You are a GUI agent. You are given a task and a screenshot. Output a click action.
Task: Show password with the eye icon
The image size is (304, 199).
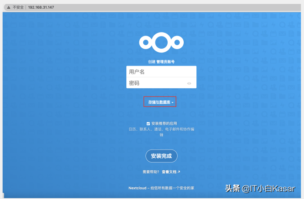click(189, 83)
